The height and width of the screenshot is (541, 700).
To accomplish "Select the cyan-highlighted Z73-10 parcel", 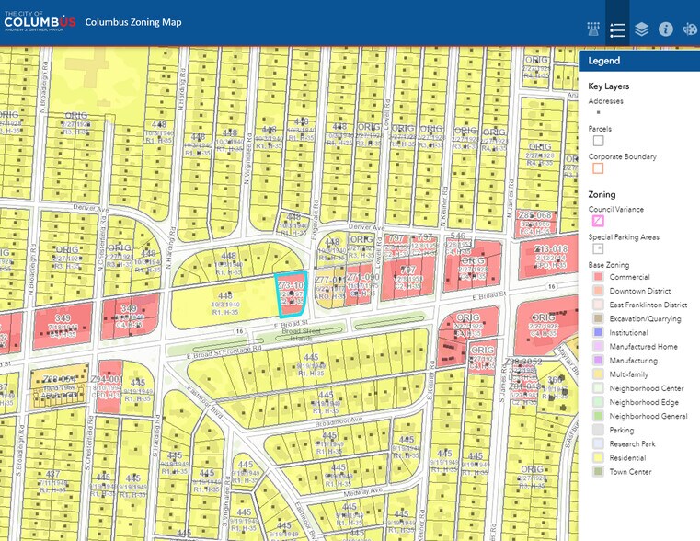I will 290,296.
